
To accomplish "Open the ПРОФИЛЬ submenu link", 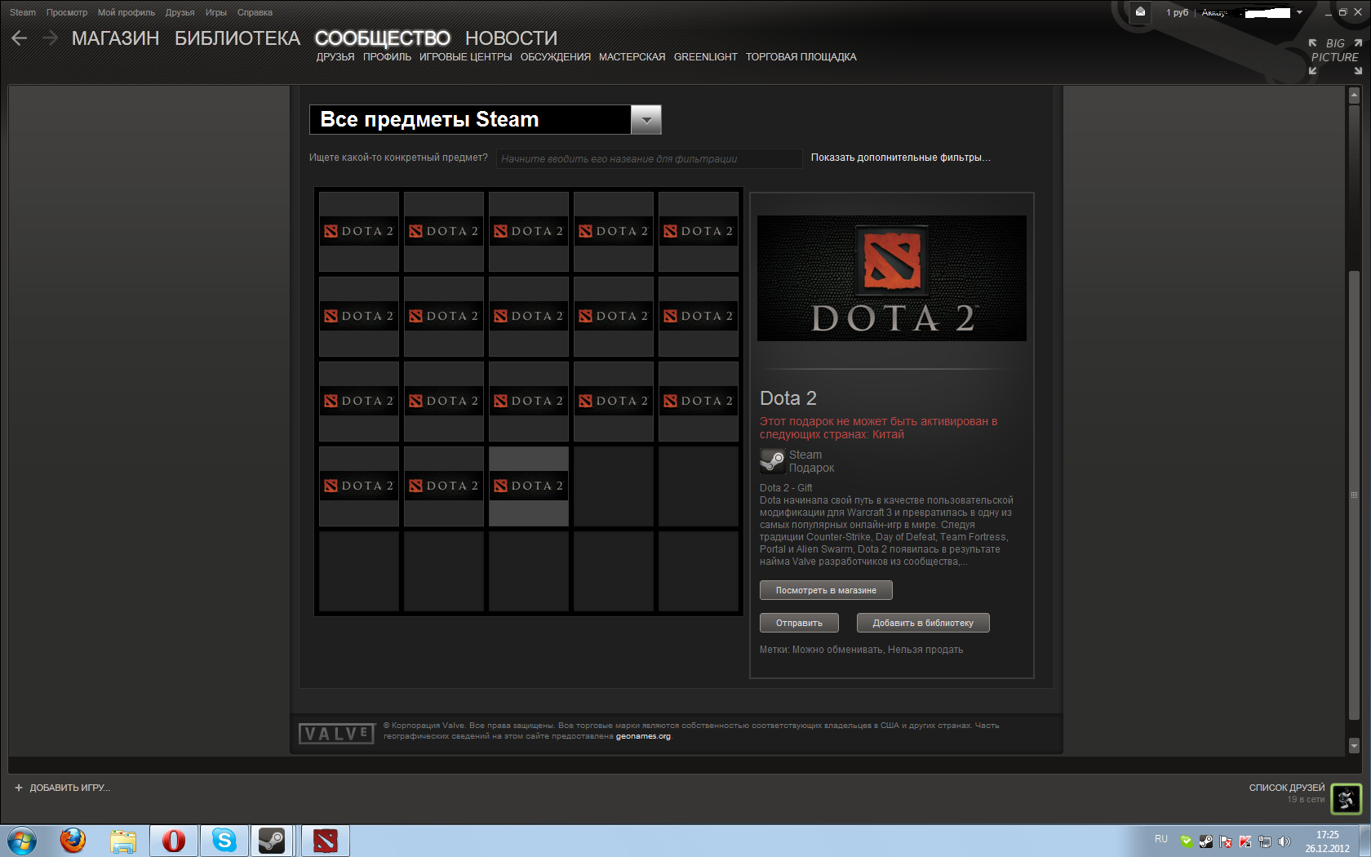I will tap(387, 57).
